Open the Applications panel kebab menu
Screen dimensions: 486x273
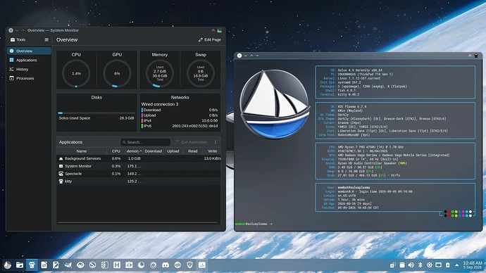point(216,142)
